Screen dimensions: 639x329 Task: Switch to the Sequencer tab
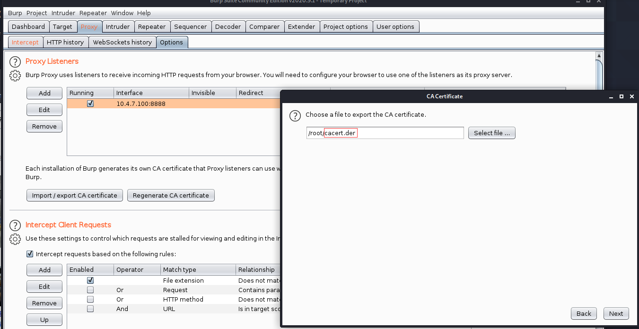pos(191,26)
